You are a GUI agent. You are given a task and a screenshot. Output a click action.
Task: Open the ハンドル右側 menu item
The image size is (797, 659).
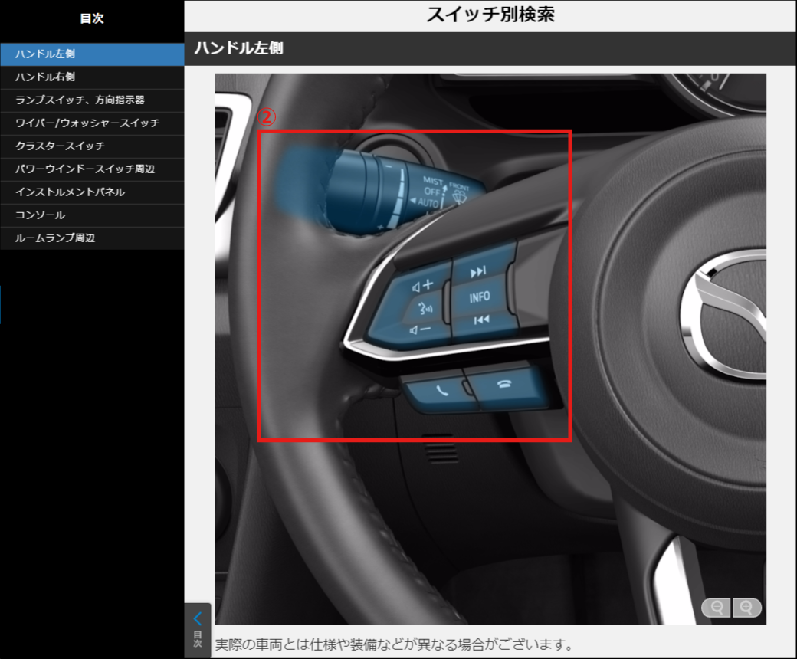45,77
